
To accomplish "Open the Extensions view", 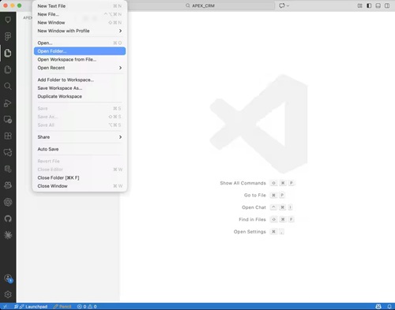I will coord(8,136).
